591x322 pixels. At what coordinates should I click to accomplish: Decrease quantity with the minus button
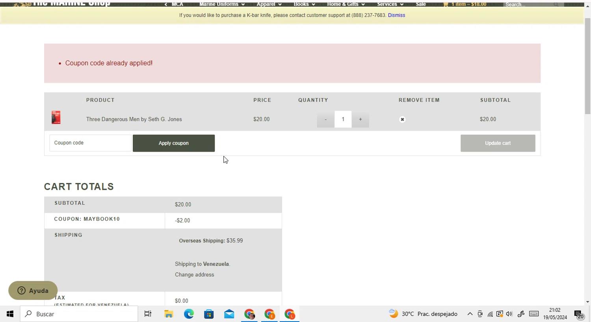coord(325,119)
